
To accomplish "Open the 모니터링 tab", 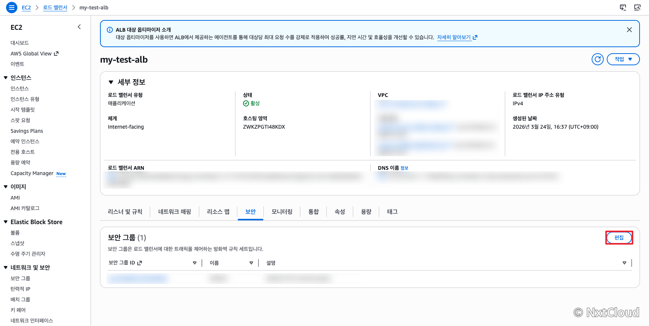I will click(282, 212).
